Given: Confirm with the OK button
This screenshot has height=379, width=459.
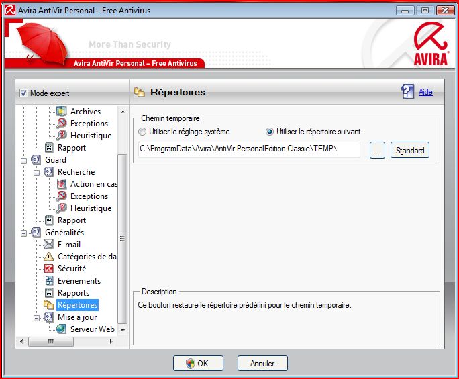Looking at the screenshot, I should pyautogui.click(x=198, y=363).
